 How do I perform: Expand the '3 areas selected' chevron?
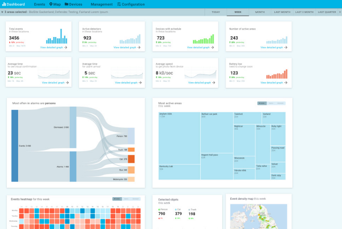2,12
